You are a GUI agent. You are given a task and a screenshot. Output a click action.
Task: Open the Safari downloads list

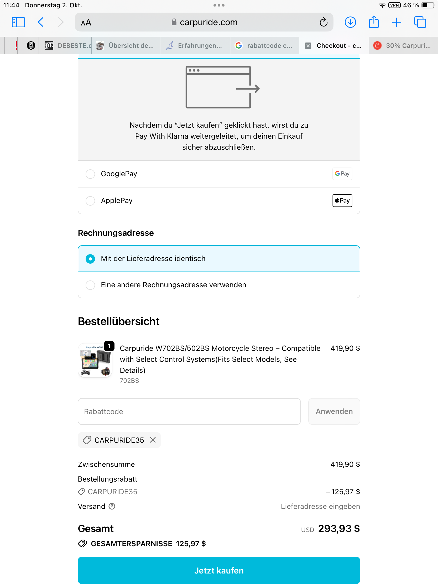tap(350, 22)
